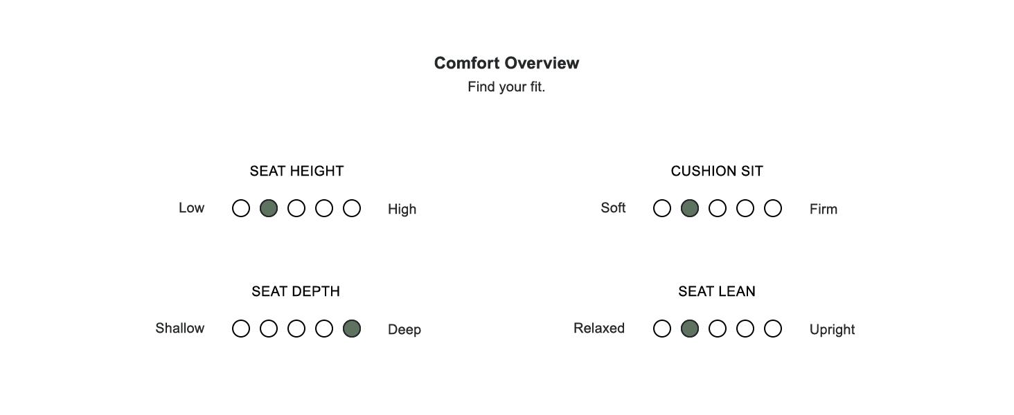Click the Firm label beside Cushion Sit
The height and width of the screenshot is (415, 1014).
click(823, 209)
